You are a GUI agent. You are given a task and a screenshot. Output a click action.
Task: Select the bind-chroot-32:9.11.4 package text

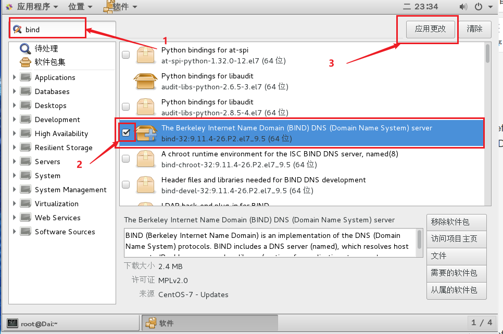tap(239, 165)
